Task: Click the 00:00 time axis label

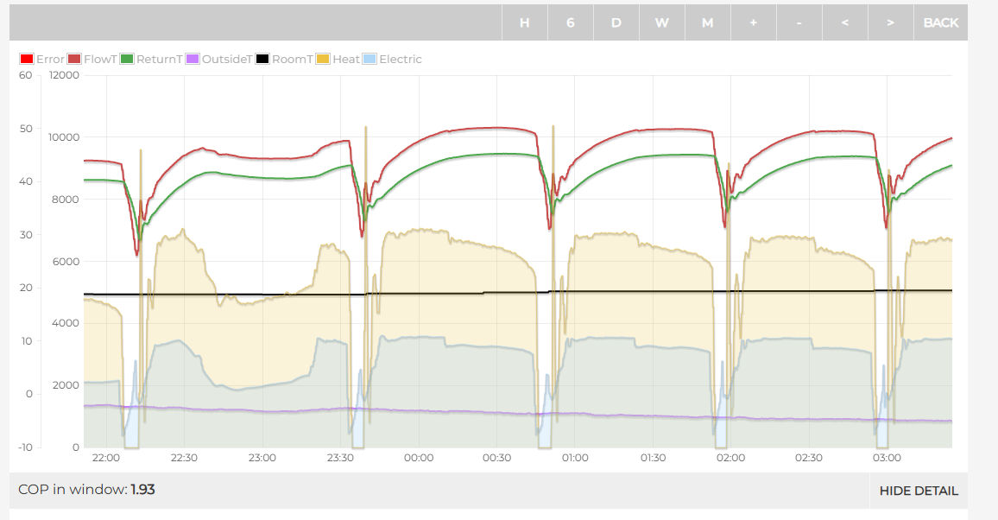Action: click(x=418, y=458)
